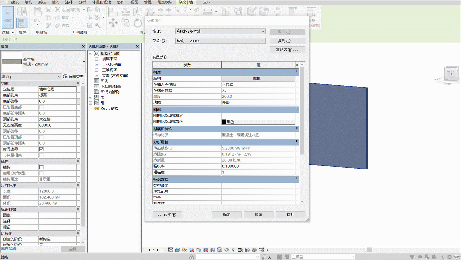Image resolution: width=461 pixels, height=260 pixels.
Task: Click the Revit Links icon in browser
Action: coord(97,108)
